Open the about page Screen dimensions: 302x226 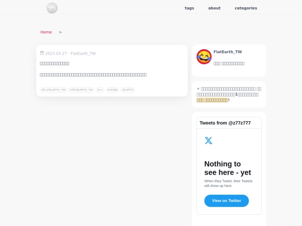pos(214,8)
